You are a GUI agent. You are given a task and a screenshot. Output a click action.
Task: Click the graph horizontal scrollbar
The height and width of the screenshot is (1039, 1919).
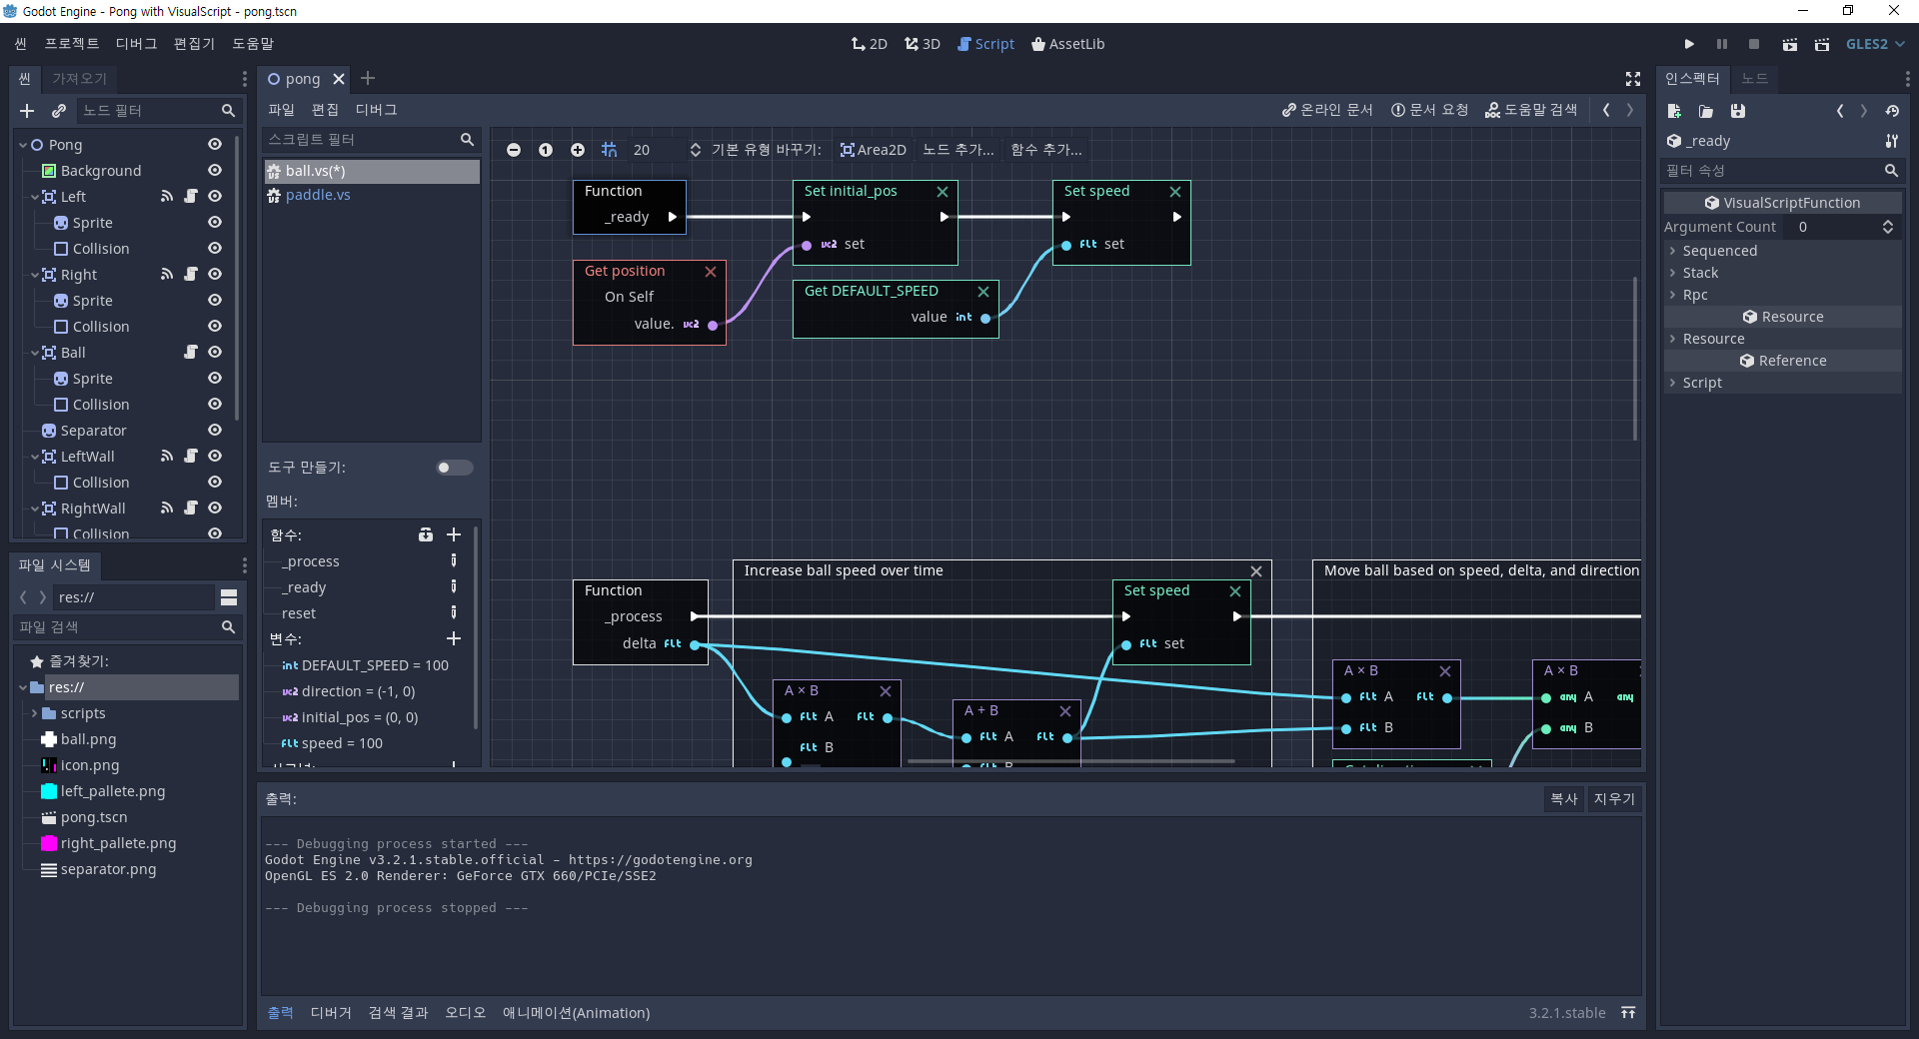click(1069, 761)
